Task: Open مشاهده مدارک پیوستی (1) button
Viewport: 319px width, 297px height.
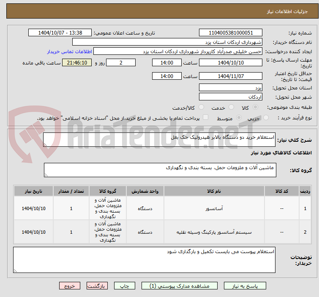Action: 179,286
